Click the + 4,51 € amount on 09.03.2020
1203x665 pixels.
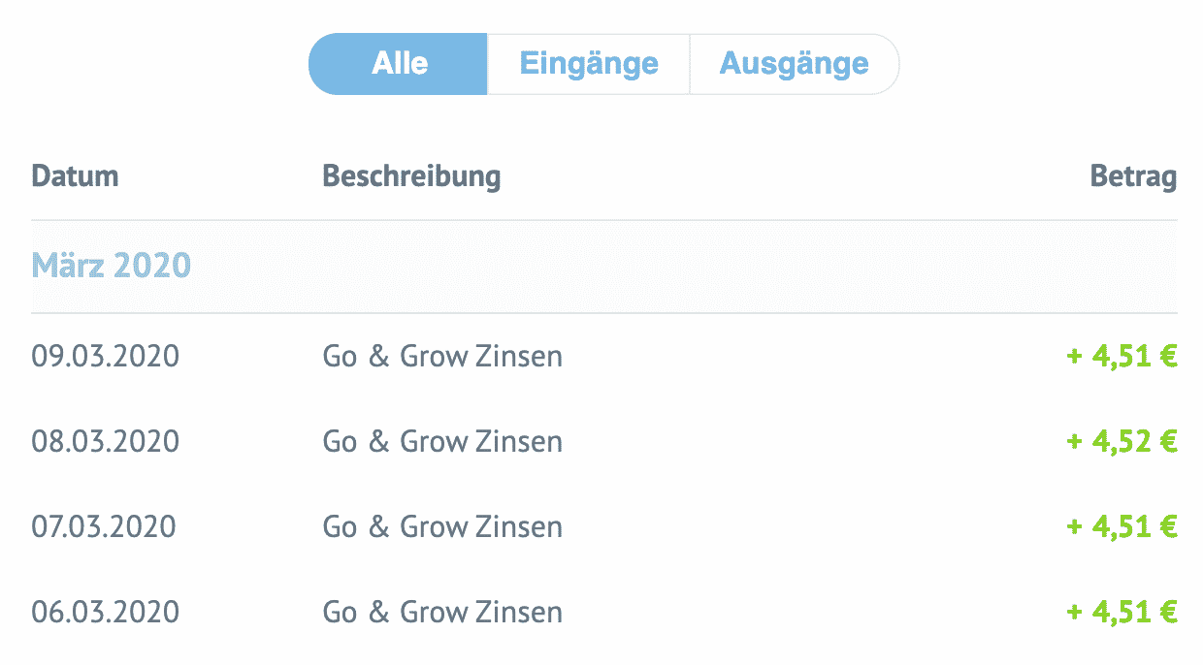[1122, 356]
